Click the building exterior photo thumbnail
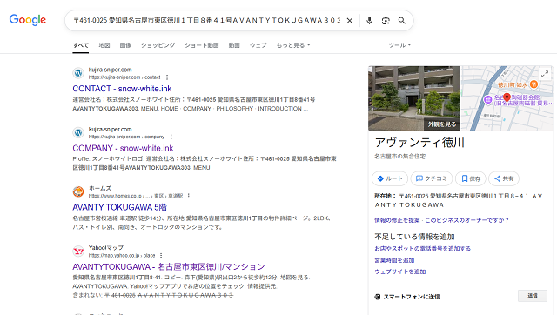The image size is (557, 315). click(x=414, y=98)
